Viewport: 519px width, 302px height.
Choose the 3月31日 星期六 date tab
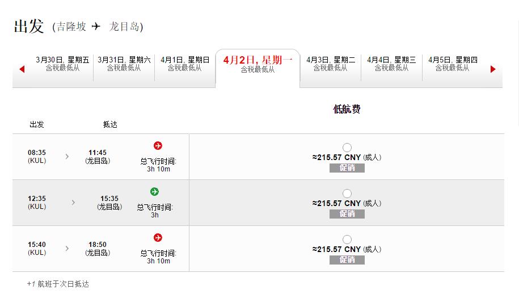pos(124,64)
